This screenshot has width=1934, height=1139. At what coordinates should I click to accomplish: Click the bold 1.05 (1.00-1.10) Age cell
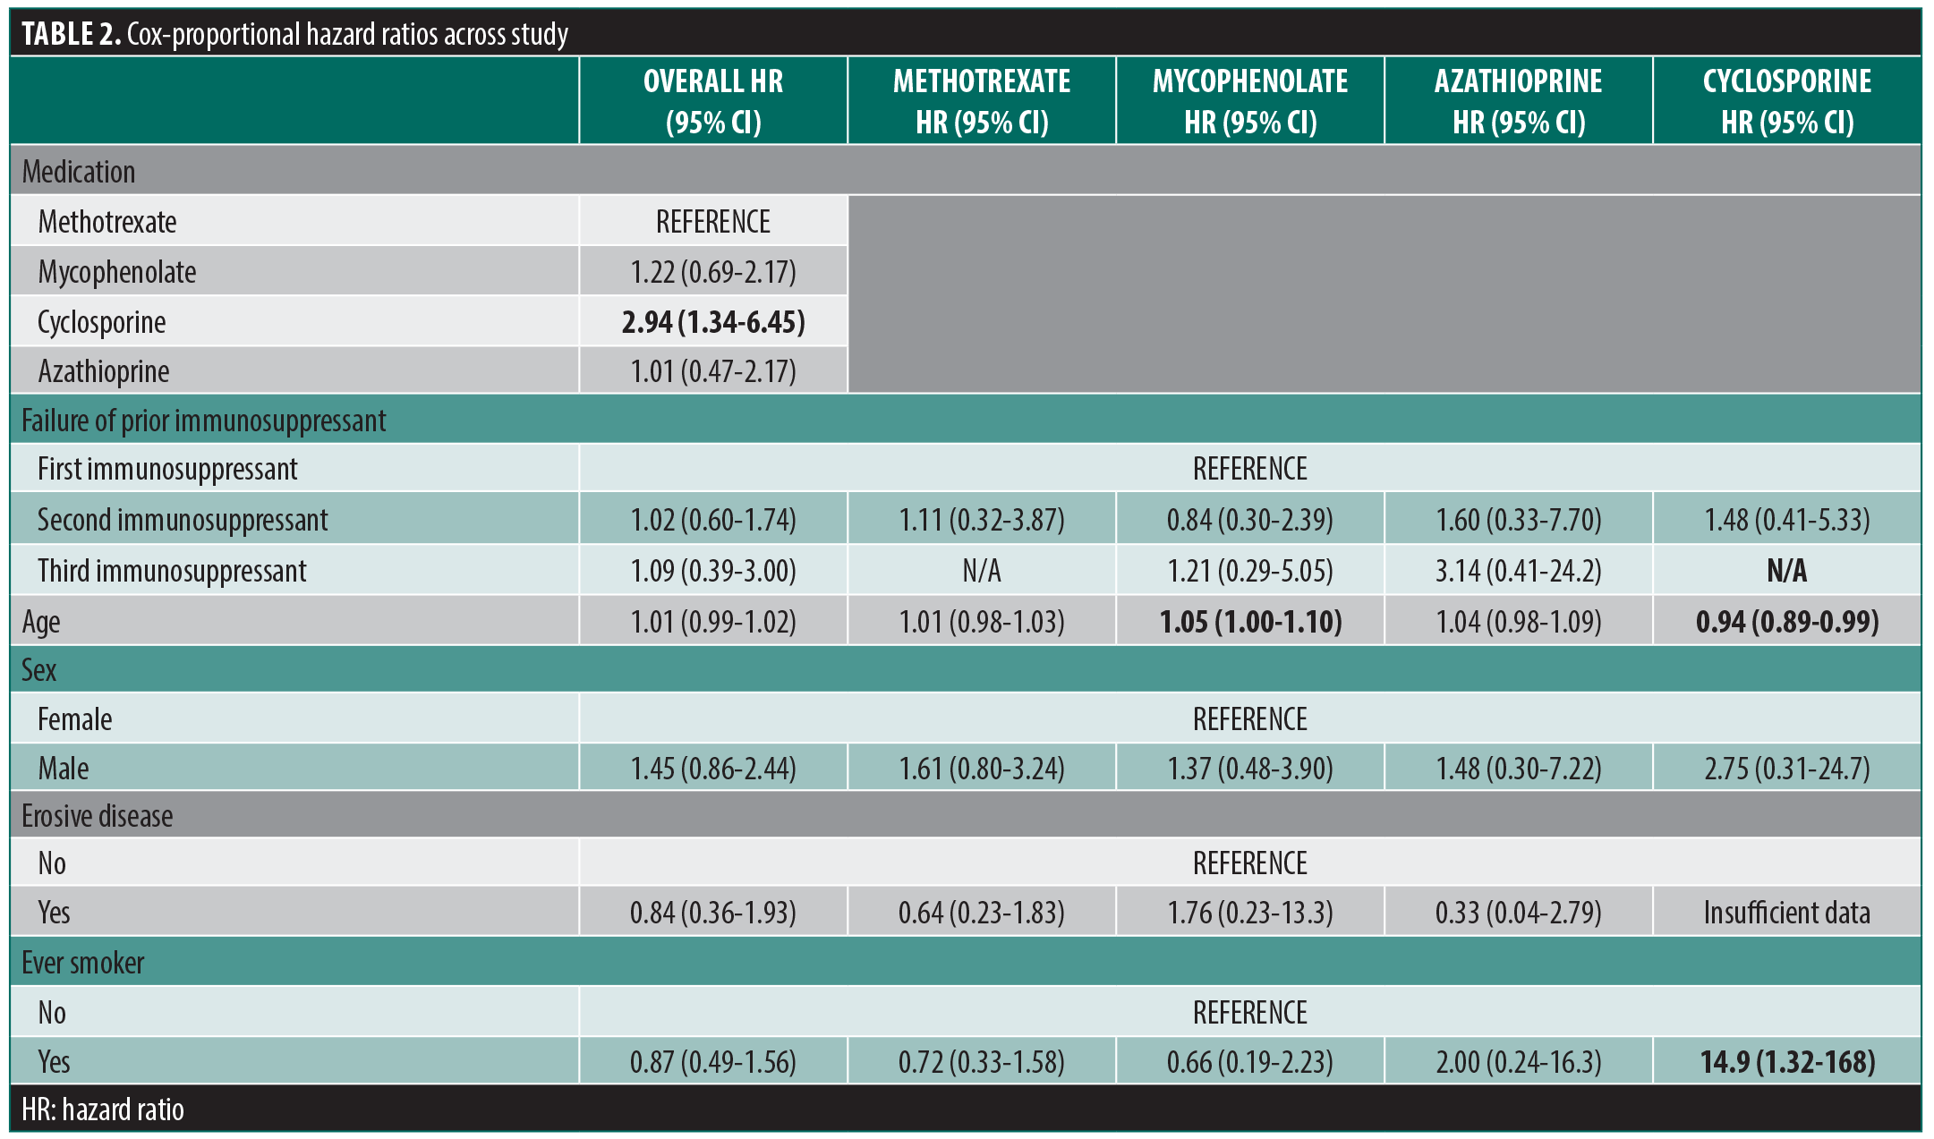(1249, 622)
